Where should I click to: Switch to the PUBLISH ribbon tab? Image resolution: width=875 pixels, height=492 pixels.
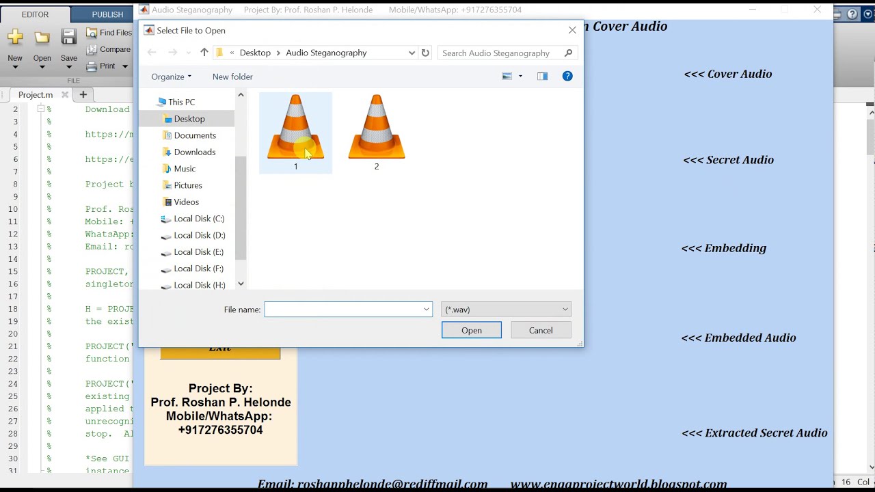[x=107, y=14]
